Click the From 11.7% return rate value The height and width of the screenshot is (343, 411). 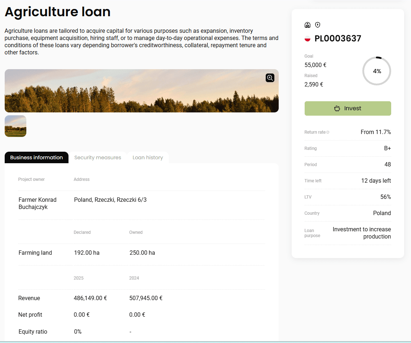pyautogui.click(x=376, y=132)
